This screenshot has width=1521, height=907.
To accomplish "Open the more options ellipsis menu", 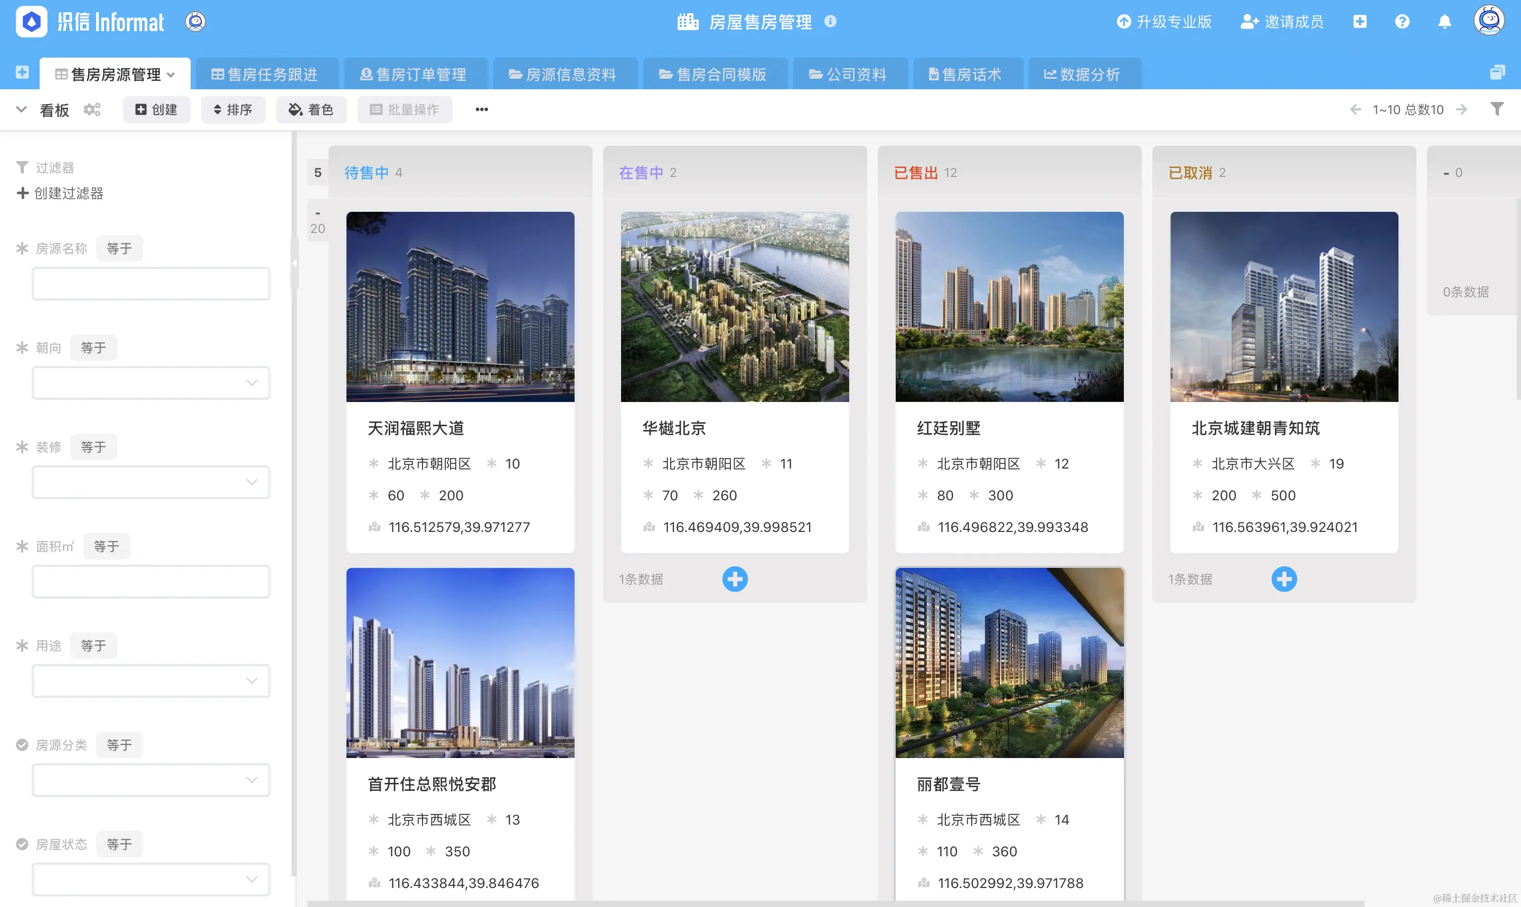I will pyautogui.click(x=481, y=109).
